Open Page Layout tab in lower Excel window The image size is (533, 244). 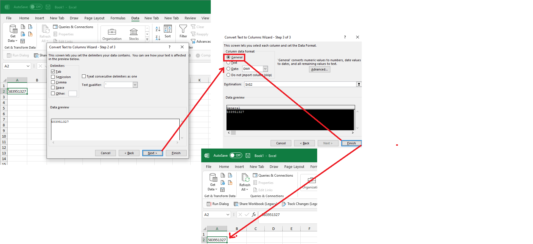(294, 167)
